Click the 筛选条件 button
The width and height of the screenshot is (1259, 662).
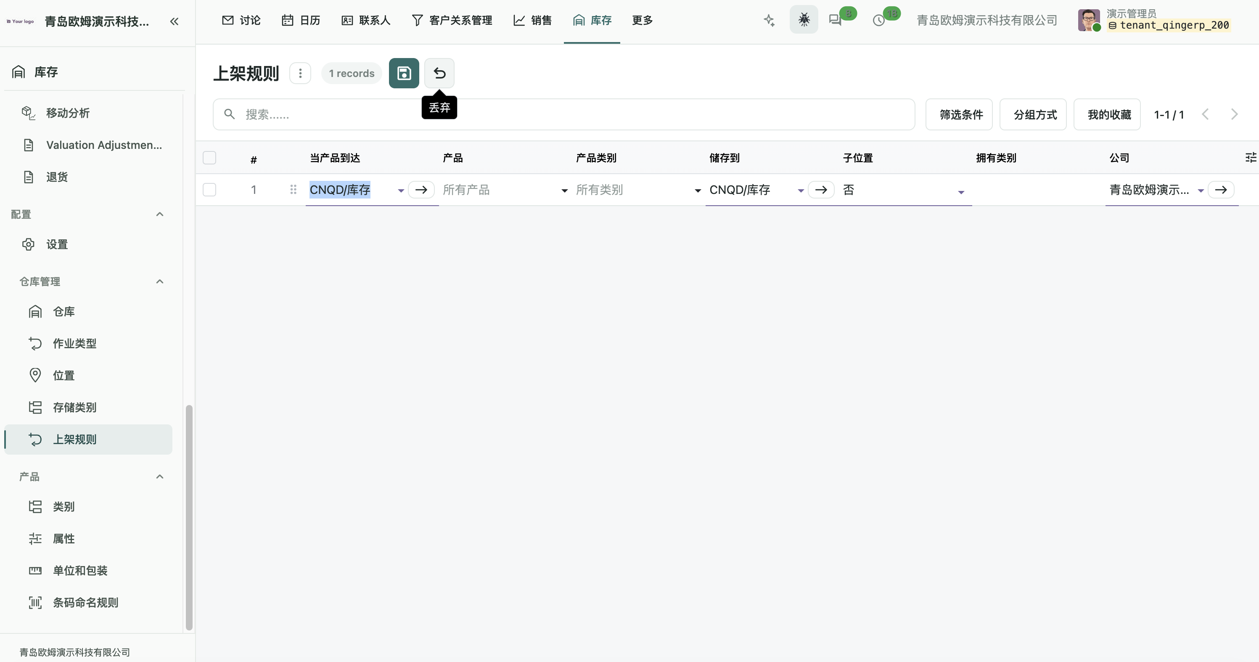959,114
